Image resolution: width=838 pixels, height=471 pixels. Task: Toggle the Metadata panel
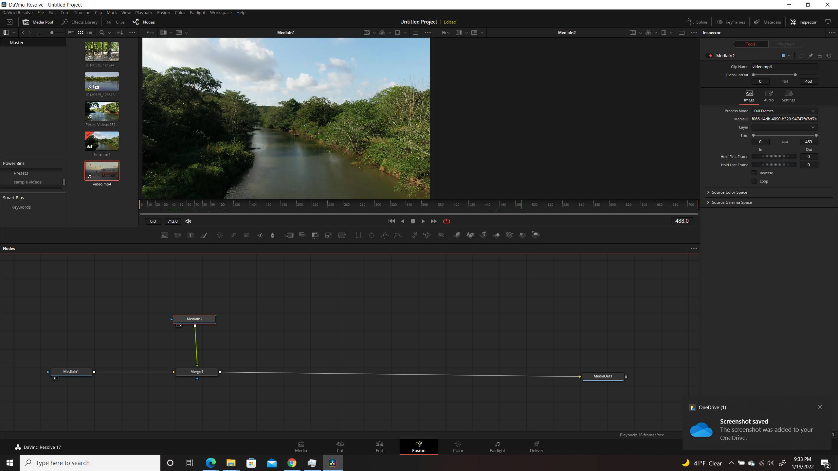pos(768,22)
